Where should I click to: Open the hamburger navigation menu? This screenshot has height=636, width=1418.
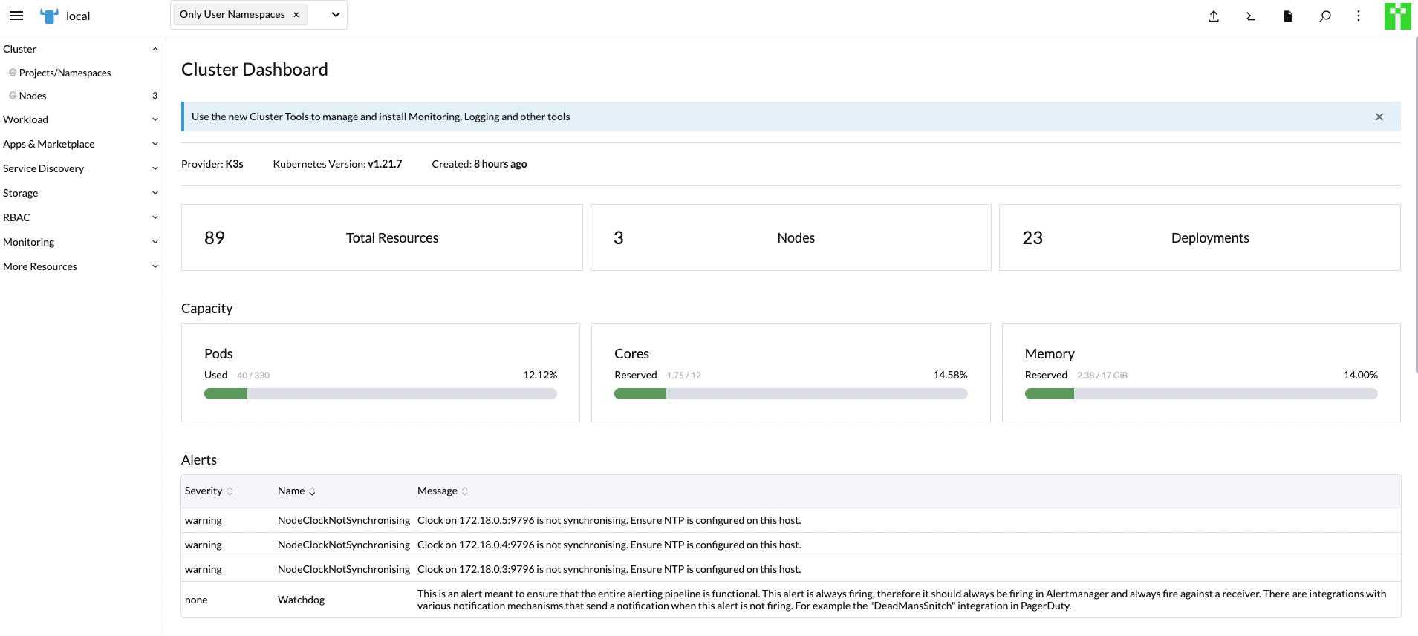(16, 16)
